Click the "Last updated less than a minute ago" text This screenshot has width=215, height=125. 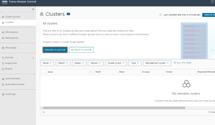[x=182, y=15]
